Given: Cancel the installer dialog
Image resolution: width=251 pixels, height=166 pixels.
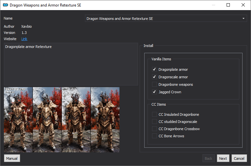Looking at the screenshot, I should tap(239, 158).
